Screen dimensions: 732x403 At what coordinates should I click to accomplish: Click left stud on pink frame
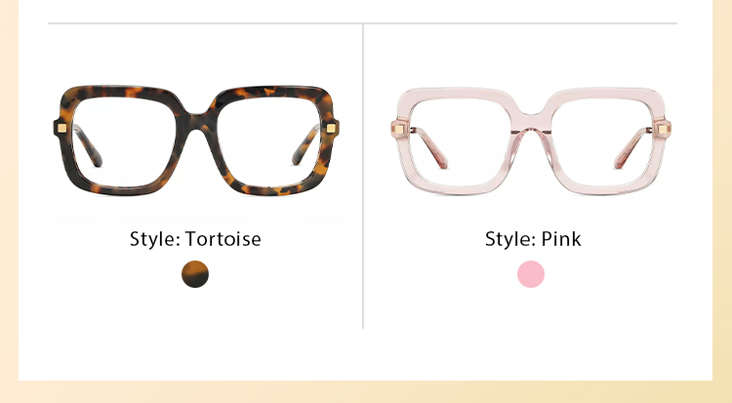coord(398,128)
